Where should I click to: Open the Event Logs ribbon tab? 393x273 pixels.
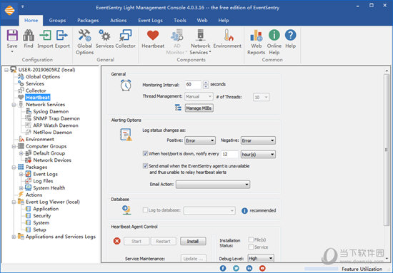click(150, 21)
